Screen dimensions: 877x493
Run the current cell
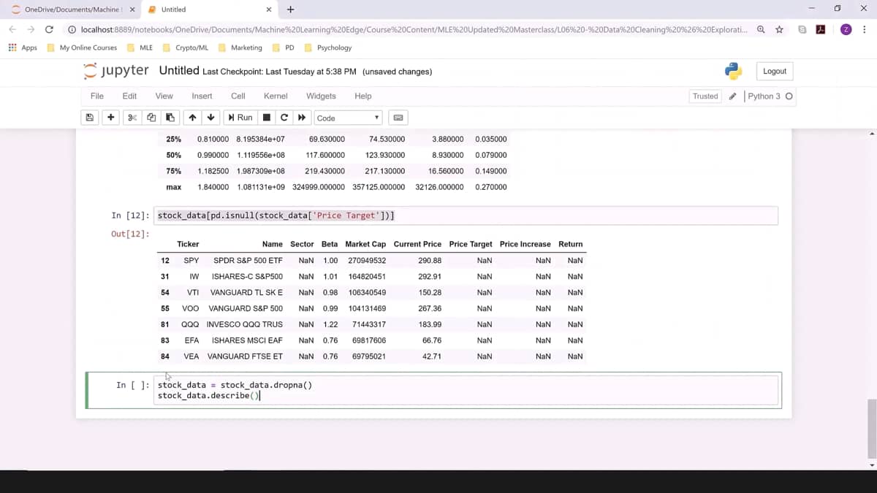[x=240, y=118]
